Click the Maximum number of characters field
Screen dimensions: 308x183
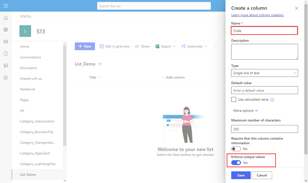(x=265, y=129)
